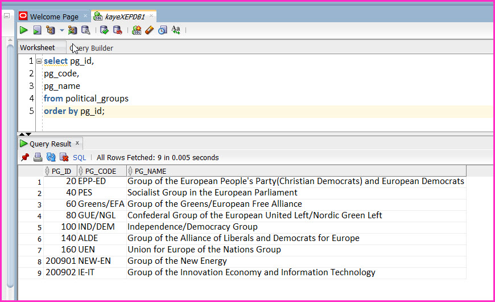Click 'Group of the New Energy' cell

(296, 261)
